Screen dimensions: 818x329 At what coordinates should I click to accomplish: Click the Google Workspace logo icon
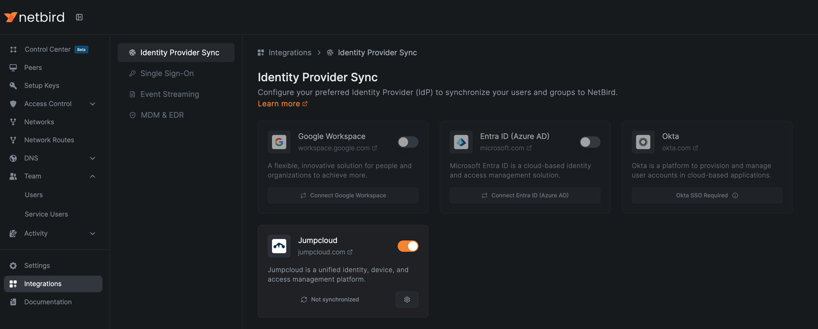point(279,142)
